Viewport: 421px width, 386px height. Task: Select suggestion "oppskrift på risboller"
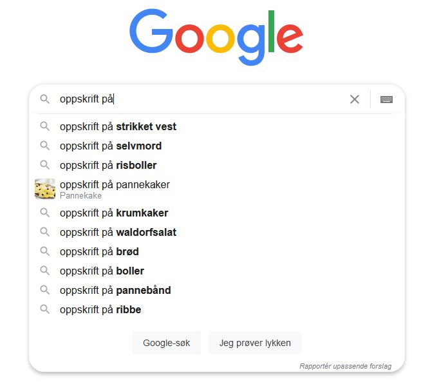108,165
